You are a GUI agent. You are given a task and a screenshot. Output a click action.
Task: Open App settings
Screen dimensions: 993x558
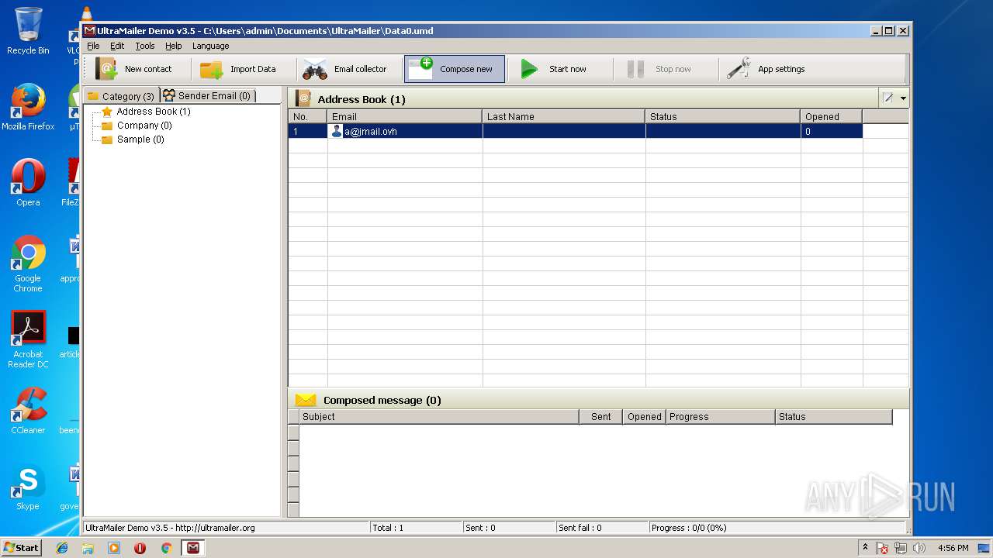coord(766,69)
